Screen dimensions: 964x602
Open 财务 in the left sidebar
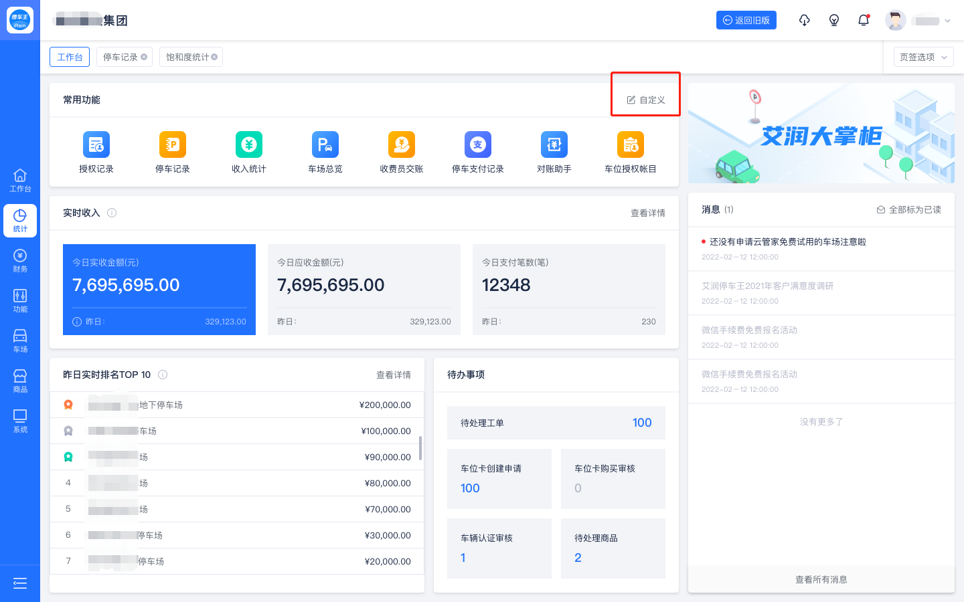(x=20, y=261)
